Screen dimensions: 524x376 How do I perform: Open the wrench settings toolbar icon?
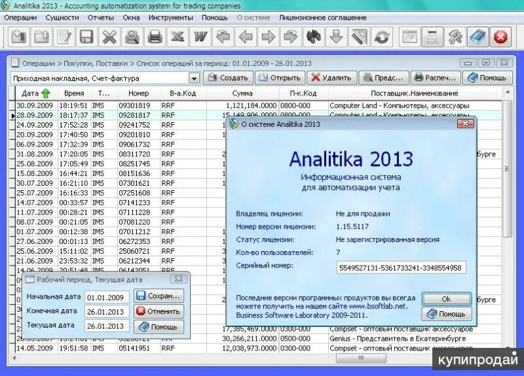coord(455,37)
